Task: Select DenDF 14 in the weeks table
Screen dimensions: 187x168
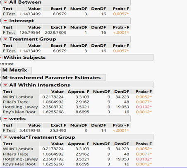Action: pyautogui.click(x=103, y=131)
